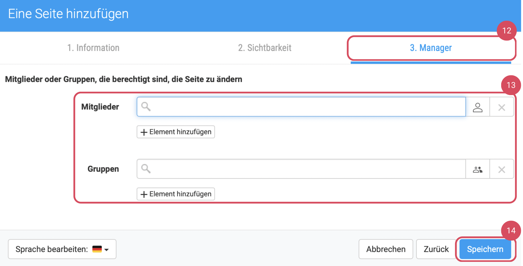Click the magnifier icon in Gruppen search
This screenshot has height=266, width=523.
(x=146, y=169)
